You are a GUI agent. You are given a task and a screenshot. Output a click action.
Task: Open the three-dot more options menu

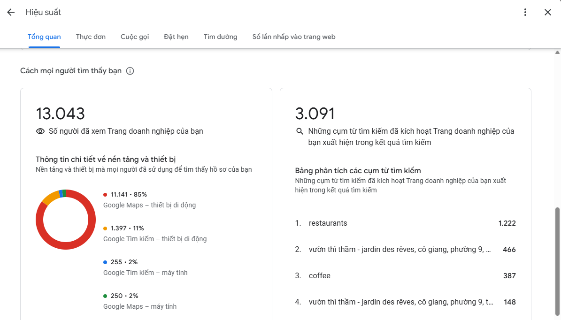click(x=525, y=13)
